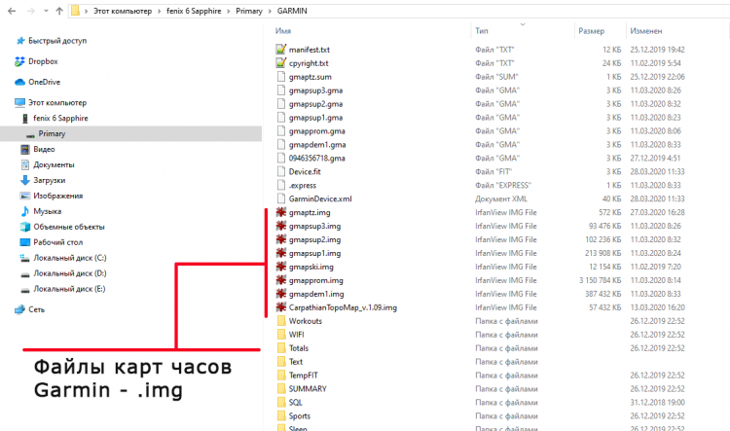Open 'Загрузки' folder in navigation pane
Image resolution: width=730 pixels, height=431 pixels.
tap(49, 180)
